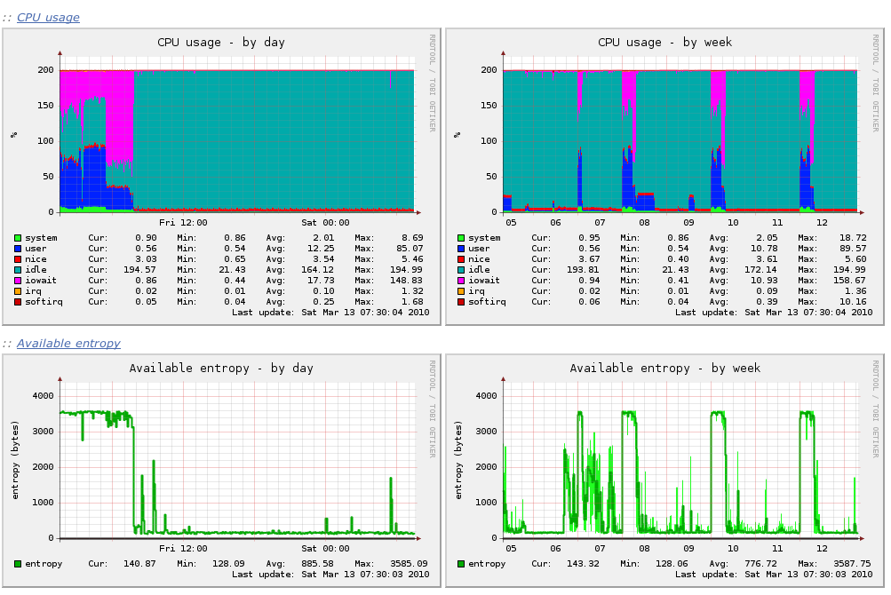Click 'Sat 00:00' label on daily entropy graph
891x595 pixels.
[325, 549]
